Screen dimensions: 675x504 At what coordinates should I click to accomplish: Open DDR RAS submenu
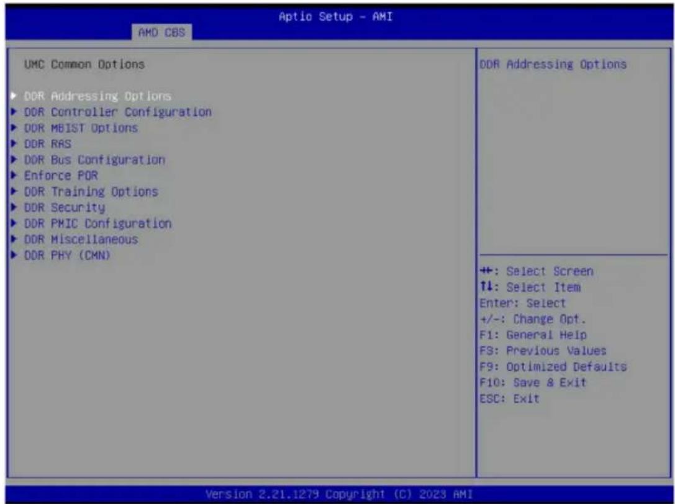pos(47,144)
